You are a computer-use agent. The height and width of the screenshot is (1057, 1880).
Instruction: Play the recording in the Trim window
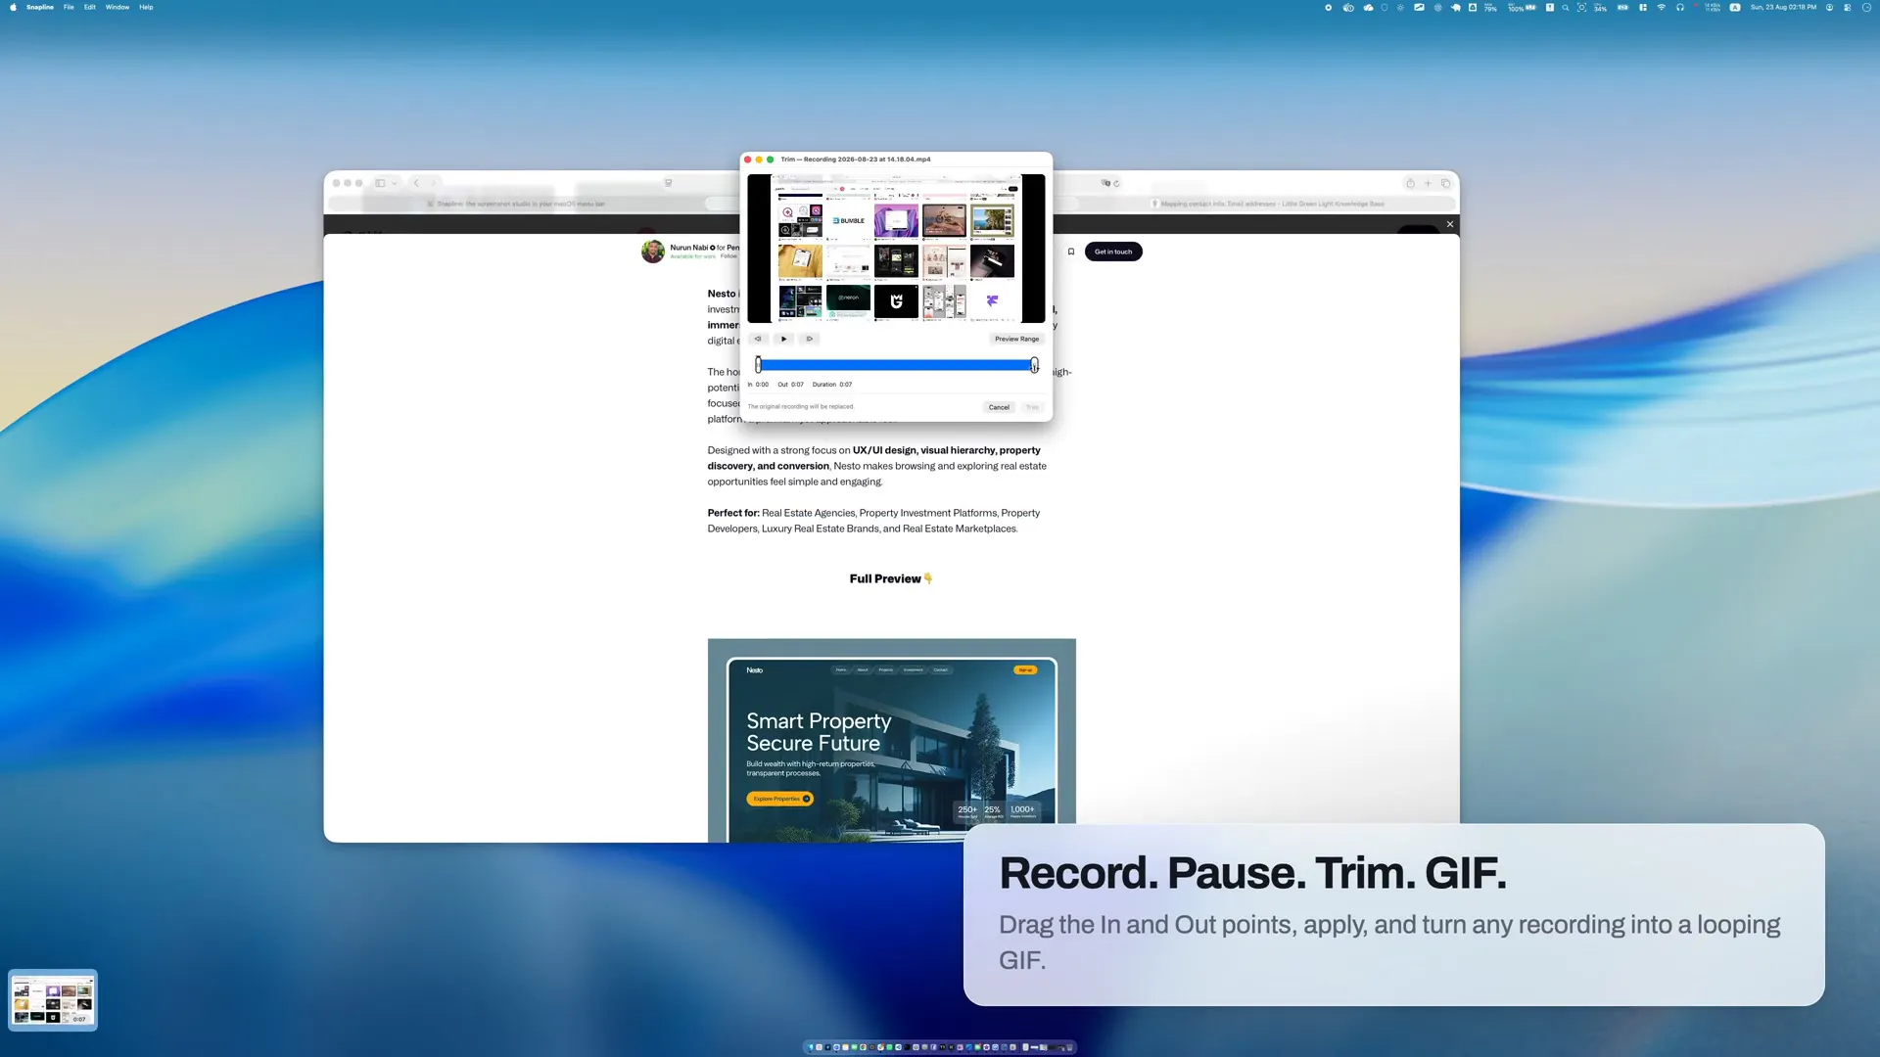tap(783, 339)
